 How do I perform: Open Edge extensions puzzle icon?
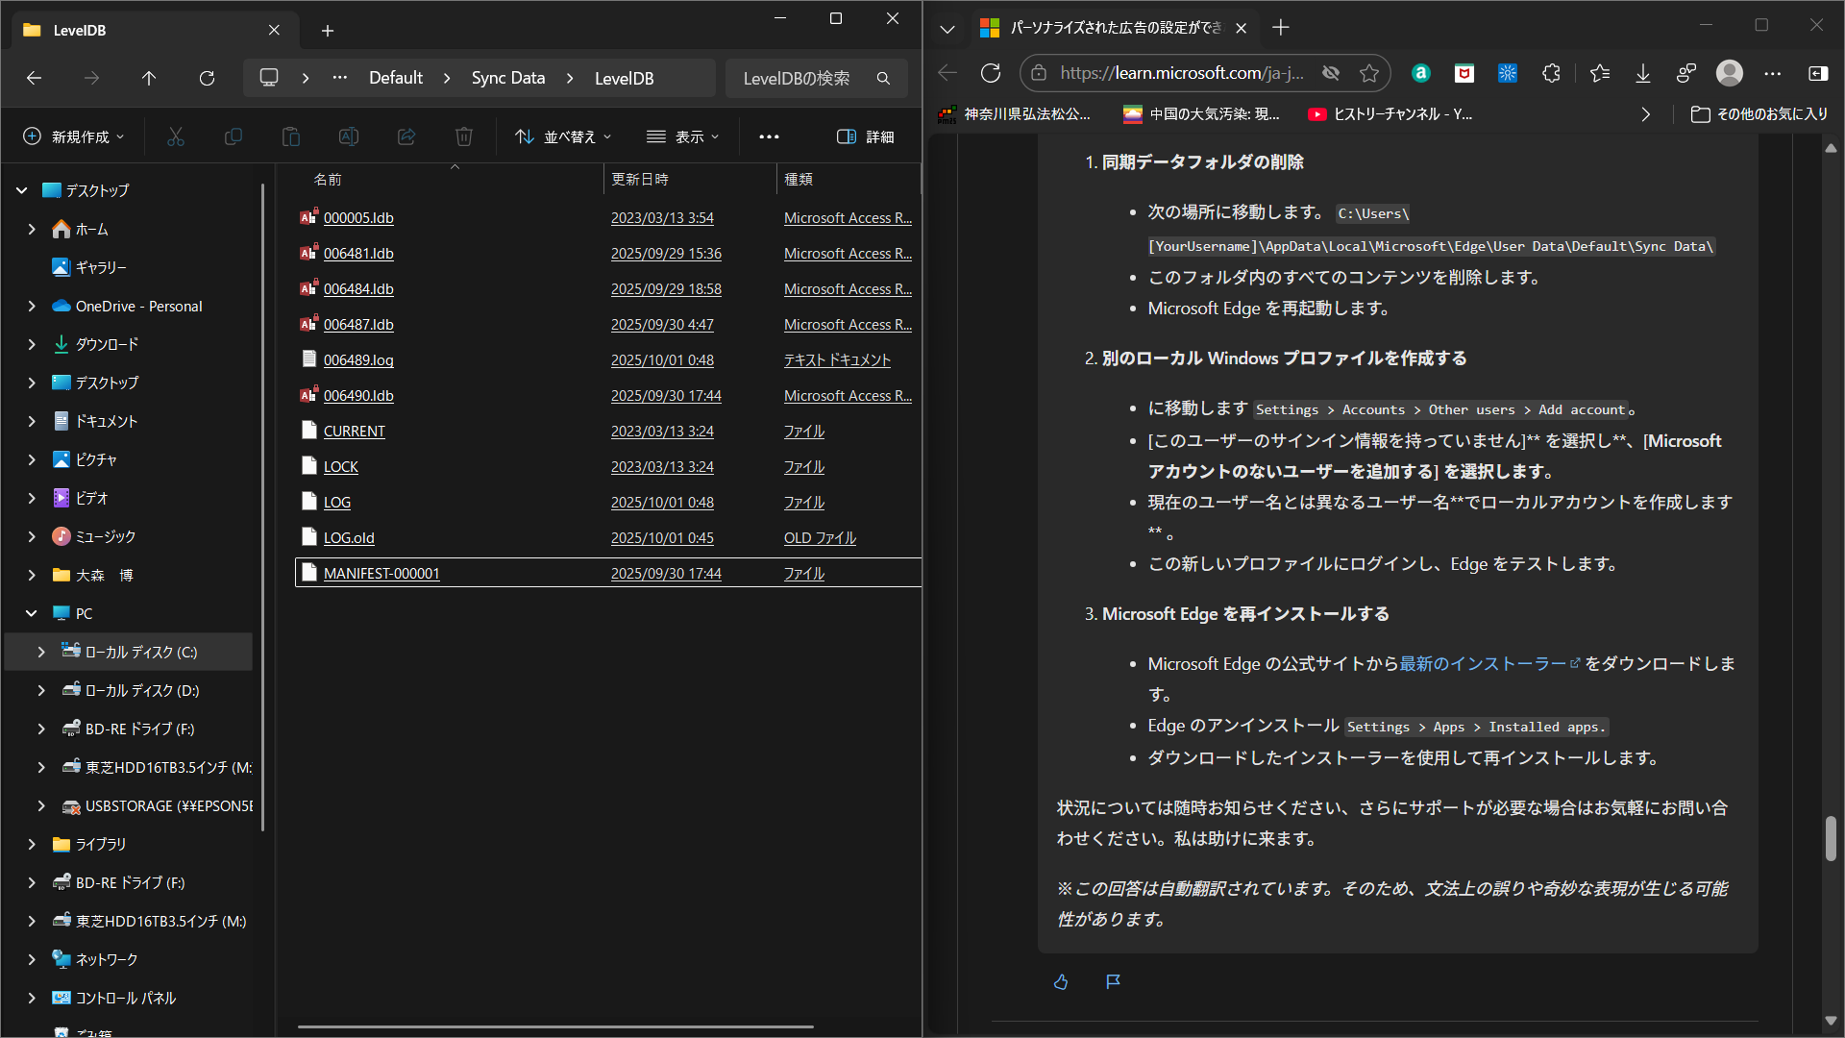coord(1551,73)
